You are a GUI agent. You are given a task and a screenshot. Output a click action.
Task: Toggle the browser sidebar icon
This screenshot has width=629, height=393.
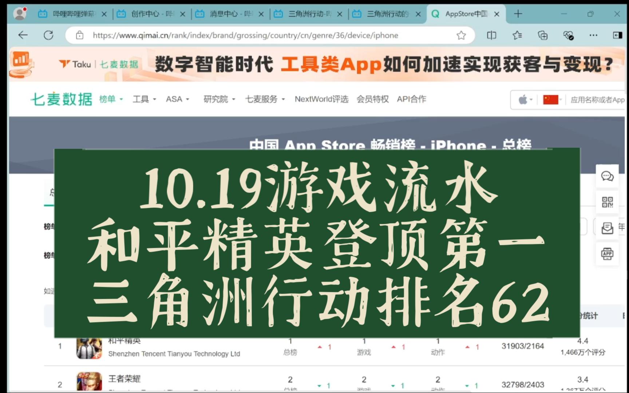618,35
